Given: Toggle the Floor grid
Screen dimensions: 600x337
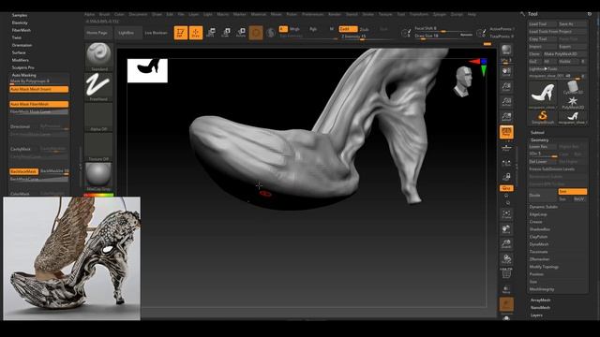Looking at the screenshot, I should [x=506, y=147].
